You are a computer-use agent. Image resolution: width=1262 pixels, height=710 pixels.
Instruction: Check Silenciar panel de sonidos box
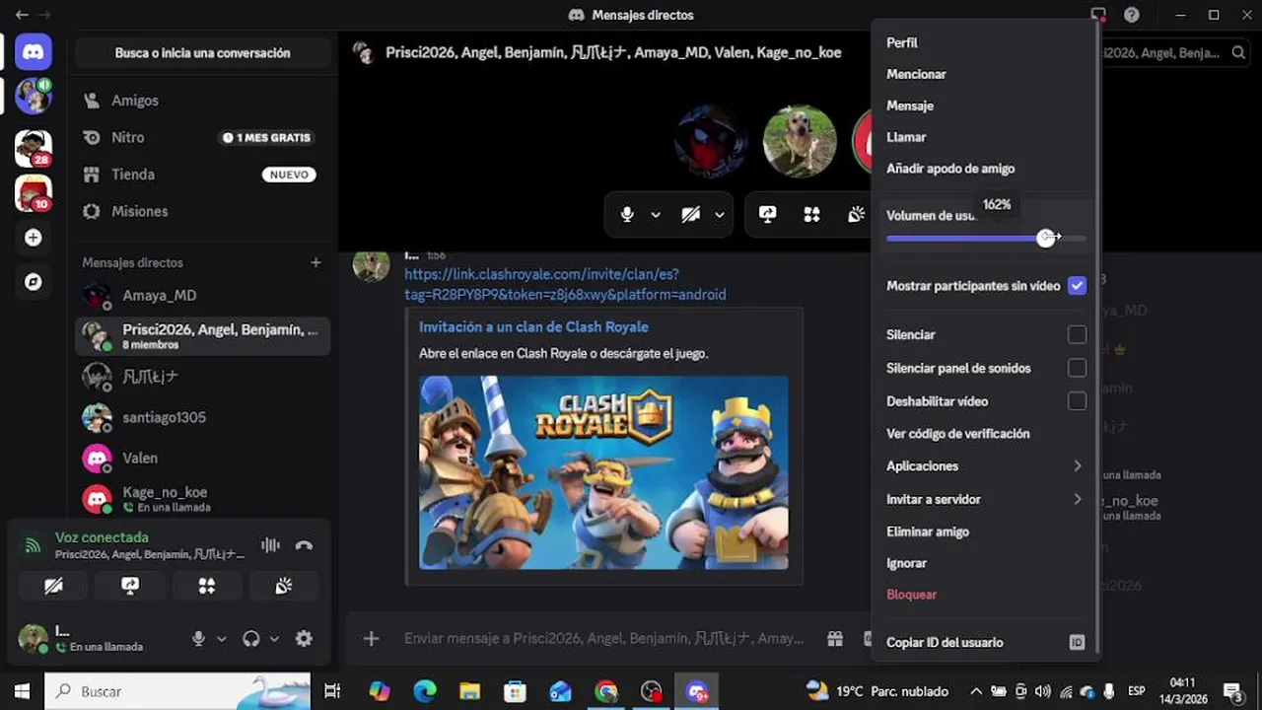[x=1077, y=368]
